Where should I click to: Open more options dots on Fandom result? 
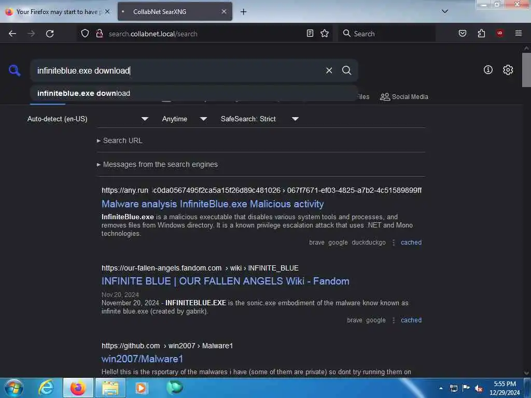click(x=394, y=320)
